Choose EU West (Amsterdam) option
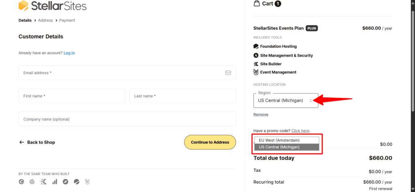 287,140
